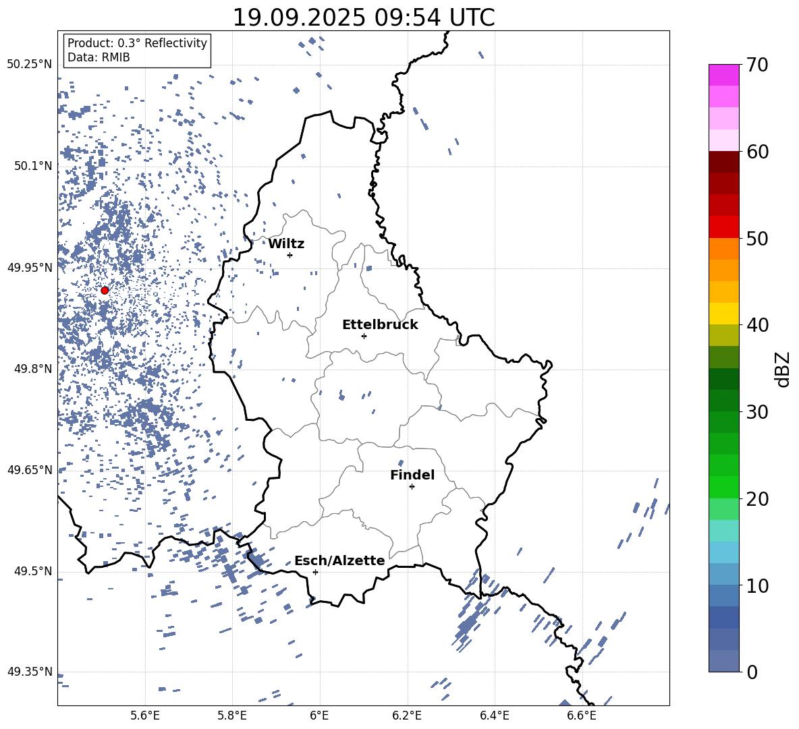Viewport: 799px width, 729px height.
Task: Pick the dark maroon colorbar segment below 60
Action: pyautogui.click(x=724, y=162)
